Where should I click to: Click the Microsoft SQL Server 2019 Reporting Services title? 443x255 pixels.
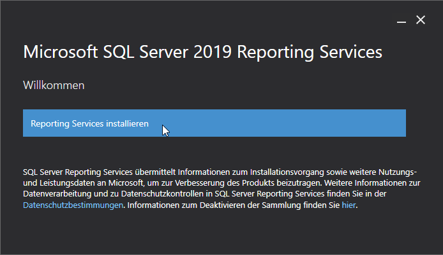pos(202,52)
